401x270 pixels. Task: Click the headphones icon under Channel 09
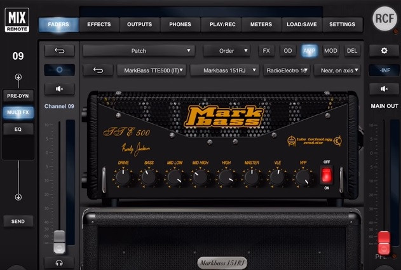tap(60, 262)
